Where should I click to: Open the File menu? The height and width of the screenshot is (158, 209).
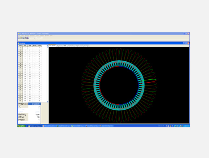tap(19, 36)
